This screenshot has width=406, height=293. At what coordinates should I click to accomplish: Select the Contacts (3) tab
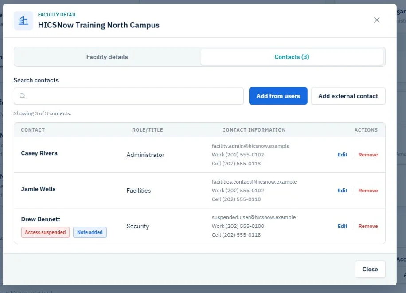pyautogui.click(x=292, y=57)
